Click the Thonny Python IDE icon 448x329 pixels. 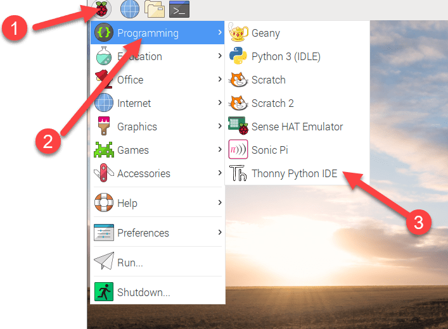[x=238, y=173]
